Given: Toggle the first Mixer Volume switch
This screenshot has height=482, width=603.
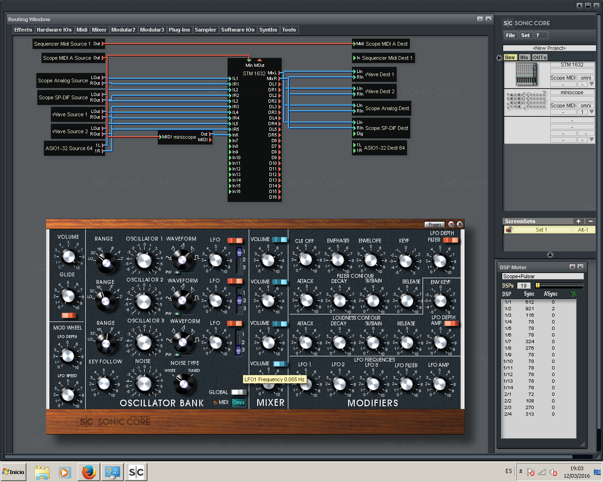Looking at the screenshot, I should [x=280, y=240].
